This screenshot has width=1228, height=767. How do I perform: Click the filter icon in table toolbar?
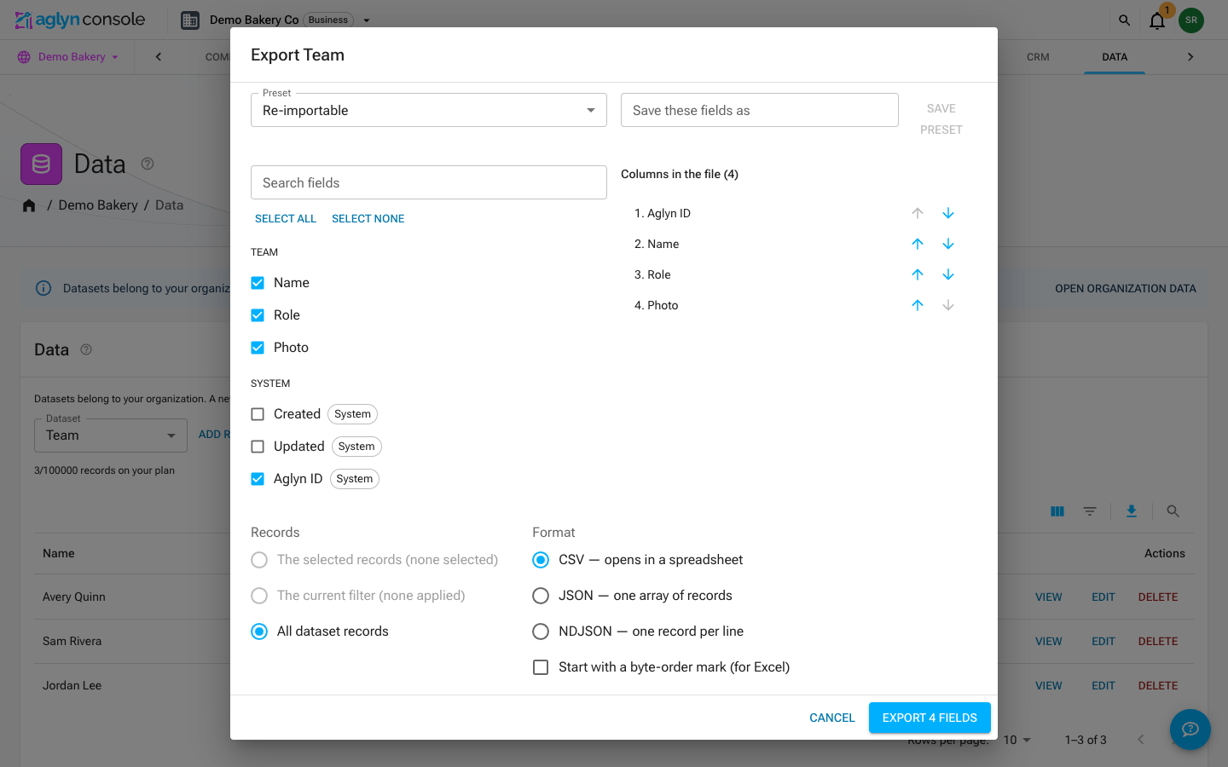[1090, 511]
